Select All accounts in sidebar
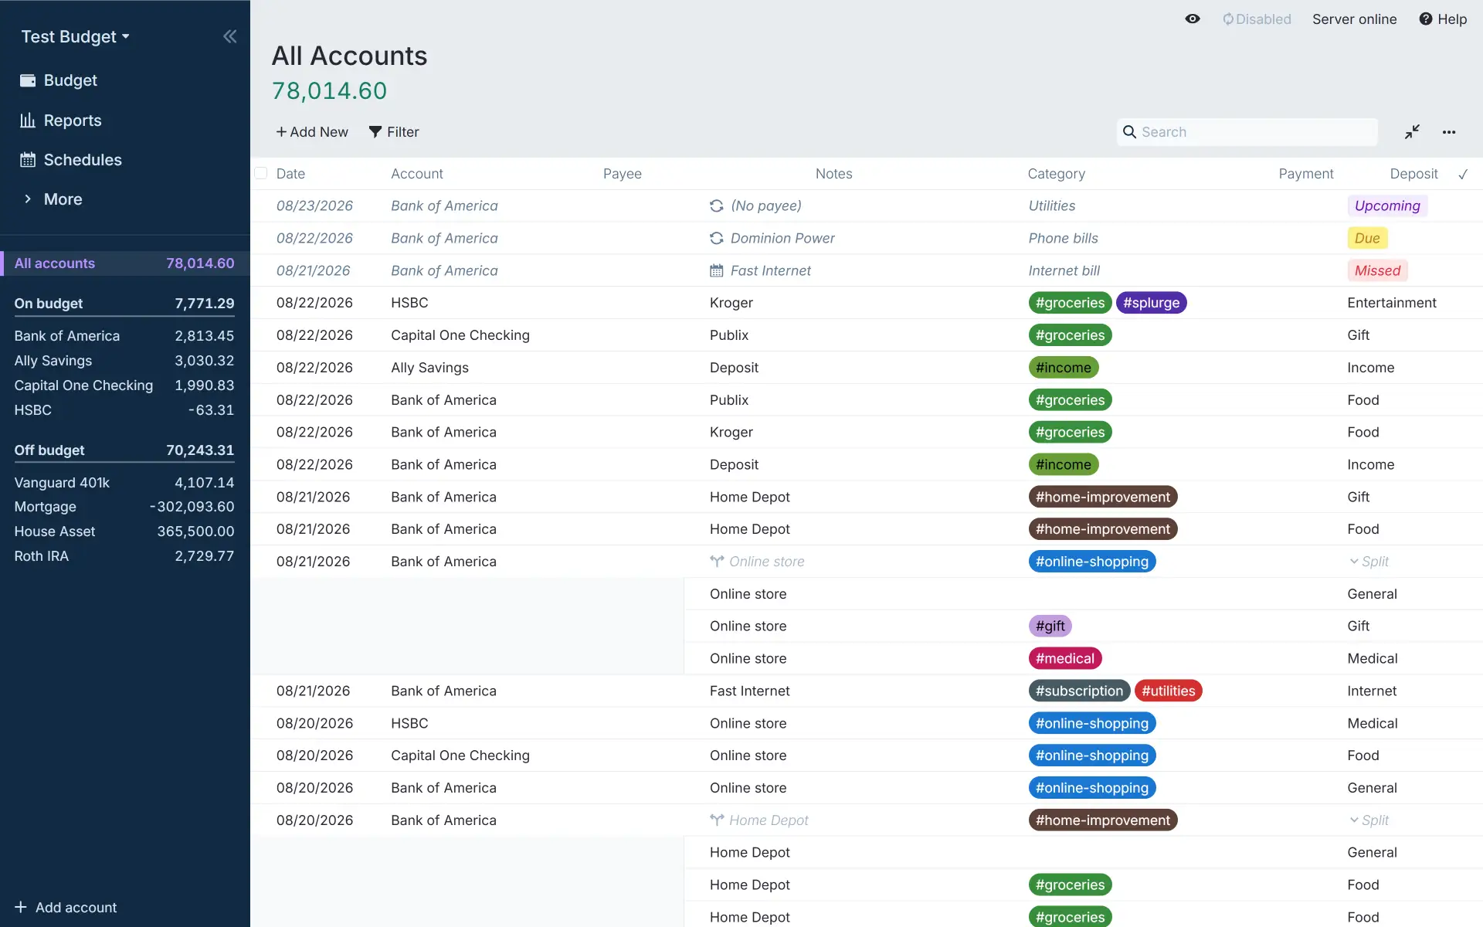The width and height of the screenshot is (1483, 927). pos(124,263)
